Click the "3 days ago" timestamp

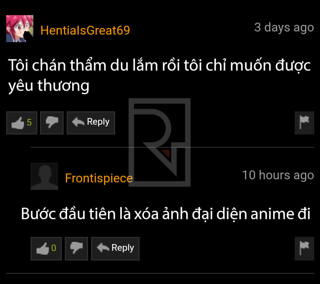pyautogui.click(x=284, y=28)
